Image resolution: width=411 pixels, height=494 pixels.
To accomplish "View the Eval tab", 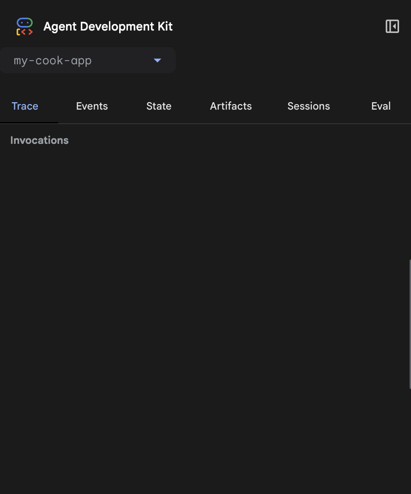I will click(381, 106).
